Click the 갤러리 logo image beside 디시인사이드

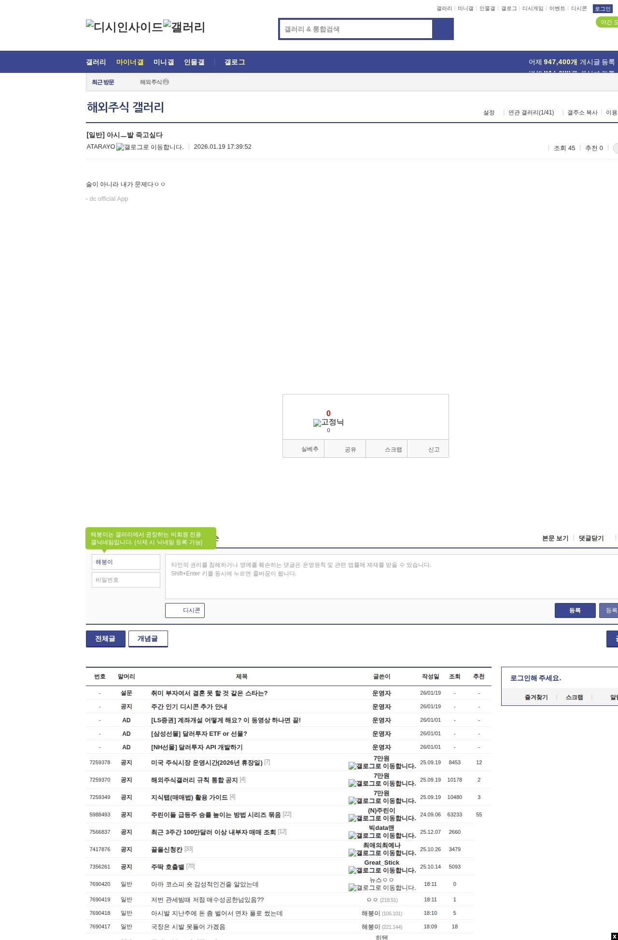(184, 27)
